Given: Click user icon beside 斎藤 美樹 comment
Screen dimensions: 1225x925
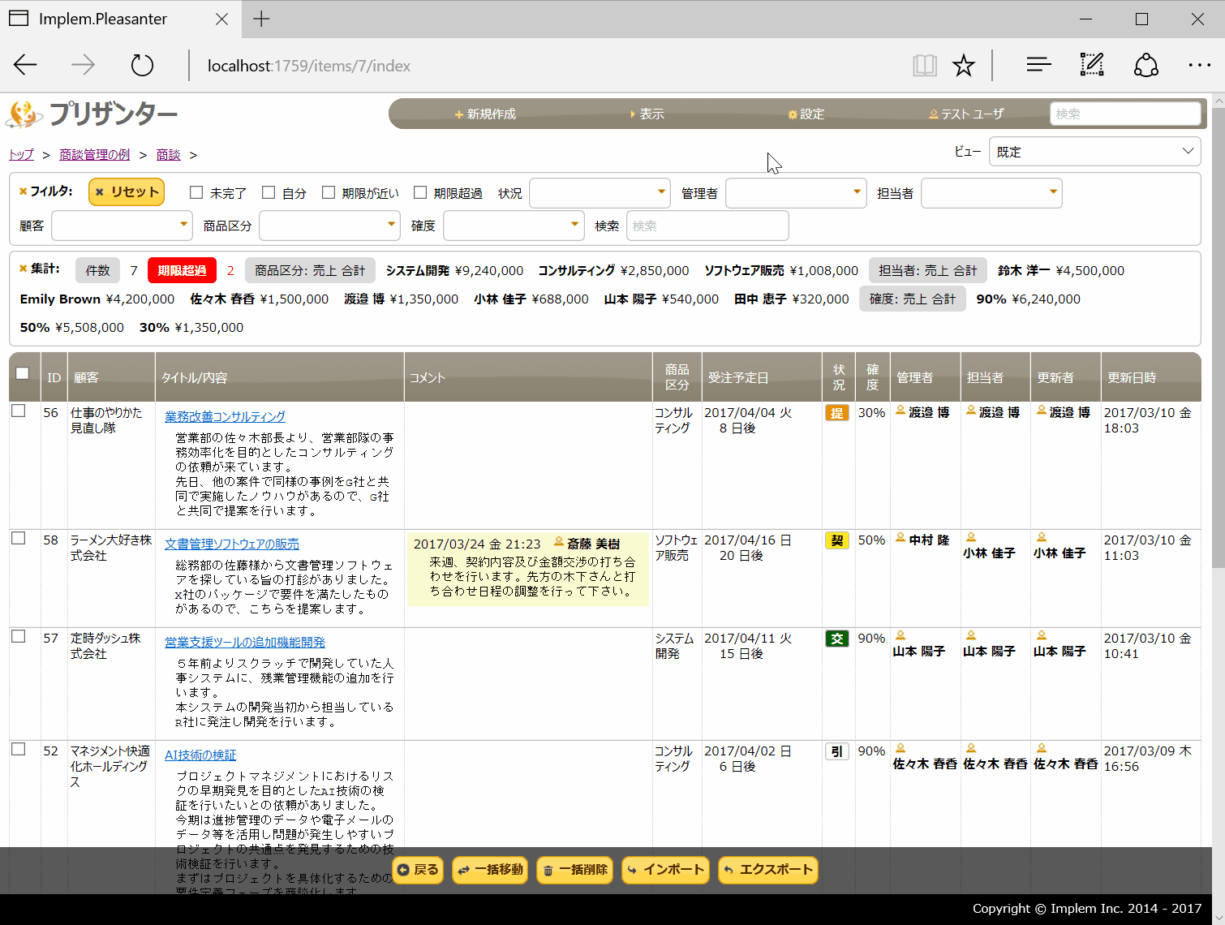Looking at the screenshot, I should [559, 542].
